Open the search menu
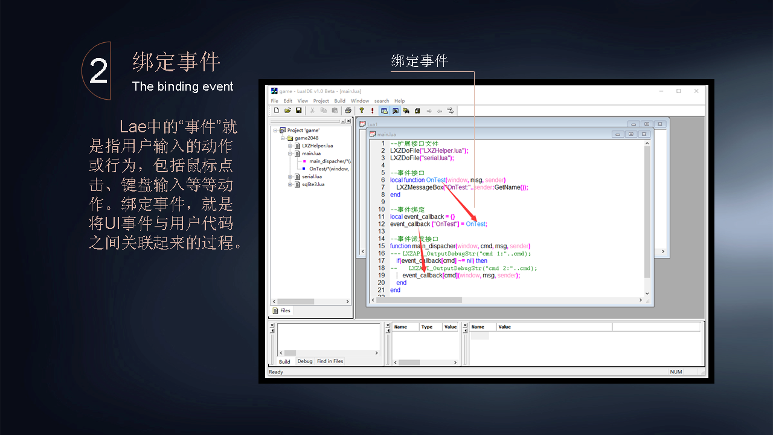 382,101
